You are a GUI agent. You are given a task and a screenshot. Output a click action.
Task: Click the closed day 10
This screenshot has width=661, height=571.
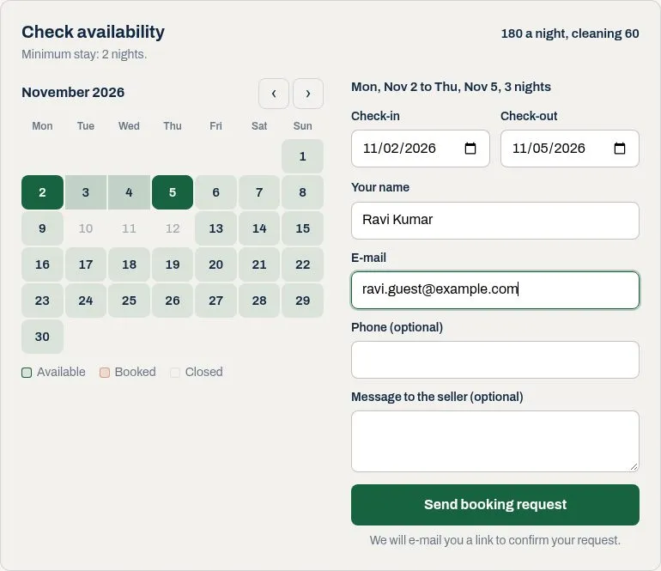pyautogui.click(x=86, y=228)
